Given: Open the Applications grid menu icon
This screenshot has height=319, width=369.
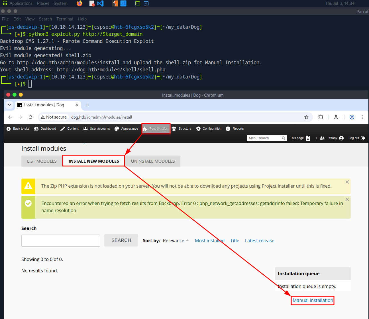Looking at the screenshot, I should pos(5,3).
